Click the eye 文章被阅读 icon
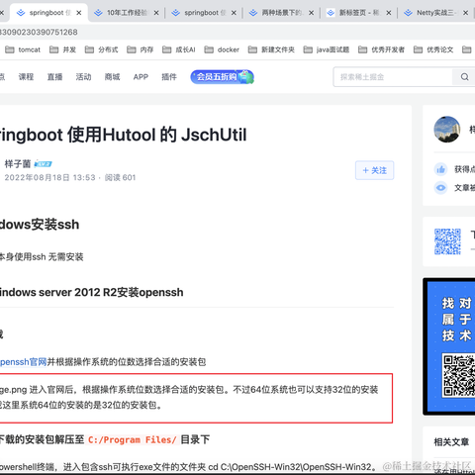 click(x=440, y=188)
